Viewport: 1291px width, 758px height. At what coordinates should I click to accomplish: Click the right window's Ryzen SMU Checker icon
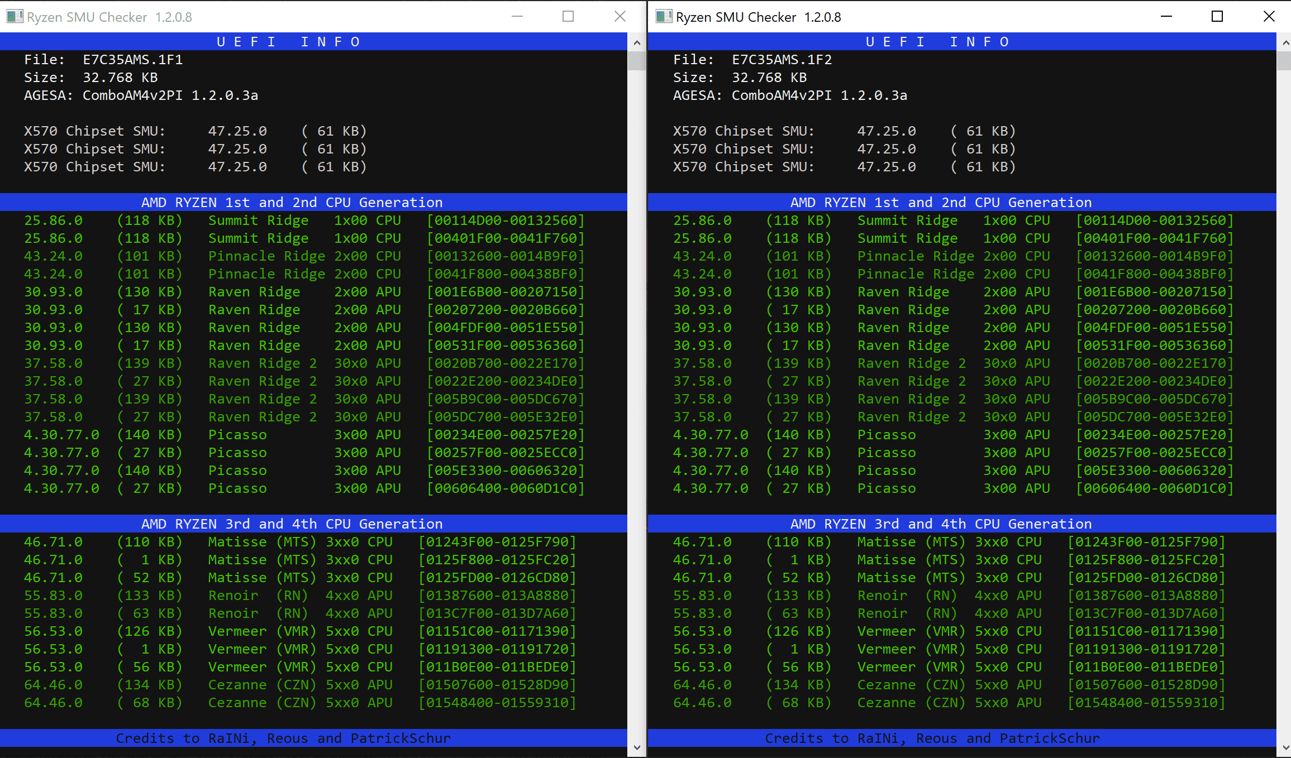point(663,17)
